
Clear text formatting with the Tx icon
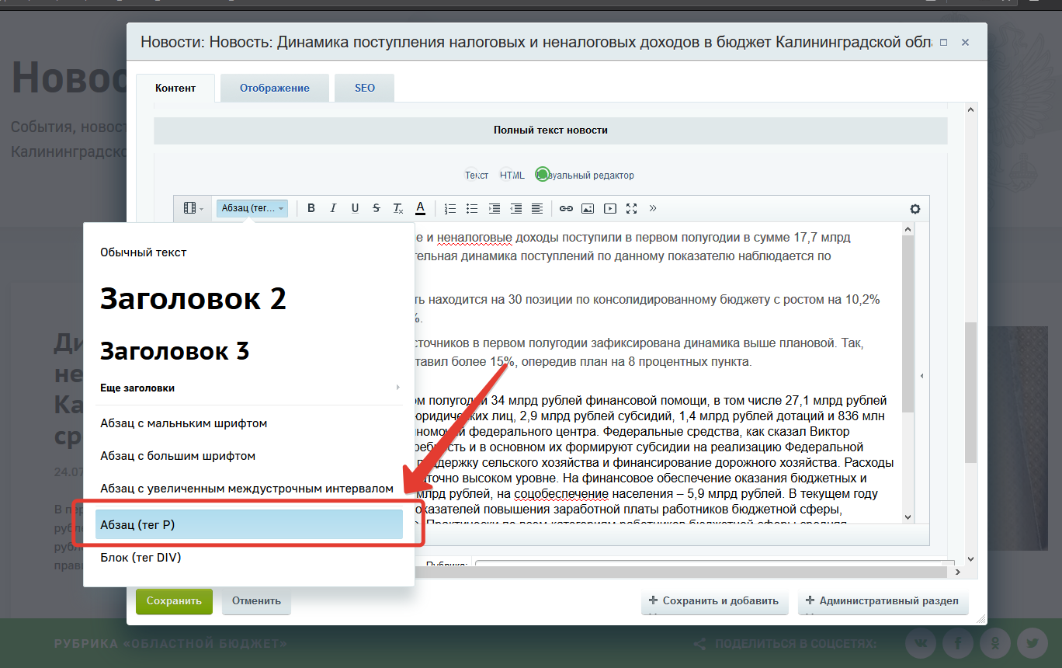click(398, 208)
